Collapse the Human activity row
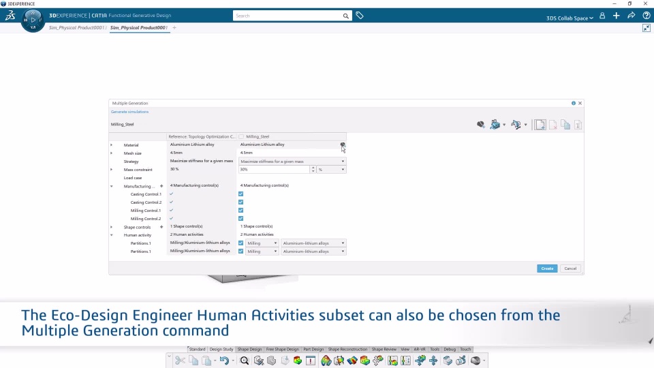654x368 pixels. click(x=111, y=235)
